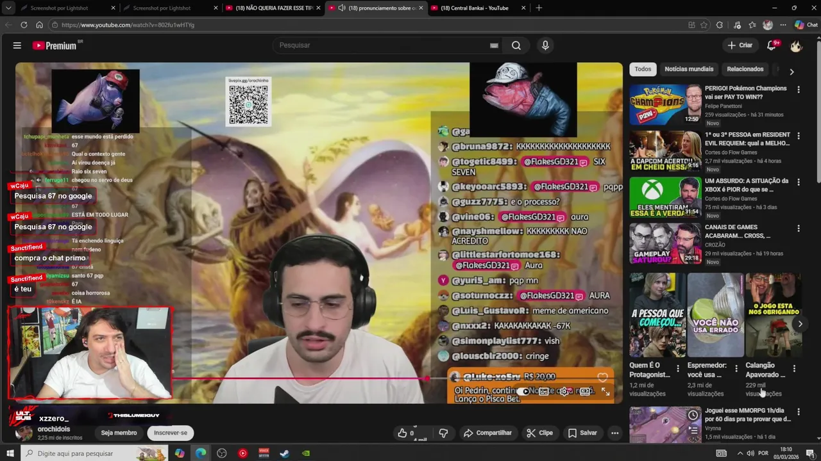This screenshot has height=461, width=821.
Task: Toggle subtitles in the player
Action: [x=543, y=391]
